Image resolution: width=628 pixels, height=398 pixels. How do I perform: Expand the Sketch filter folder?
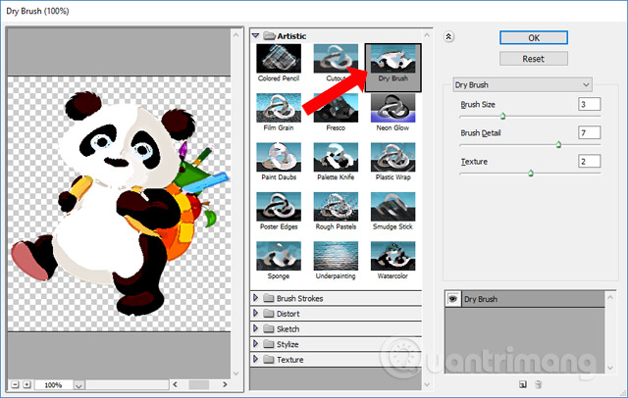coord(255,328)
